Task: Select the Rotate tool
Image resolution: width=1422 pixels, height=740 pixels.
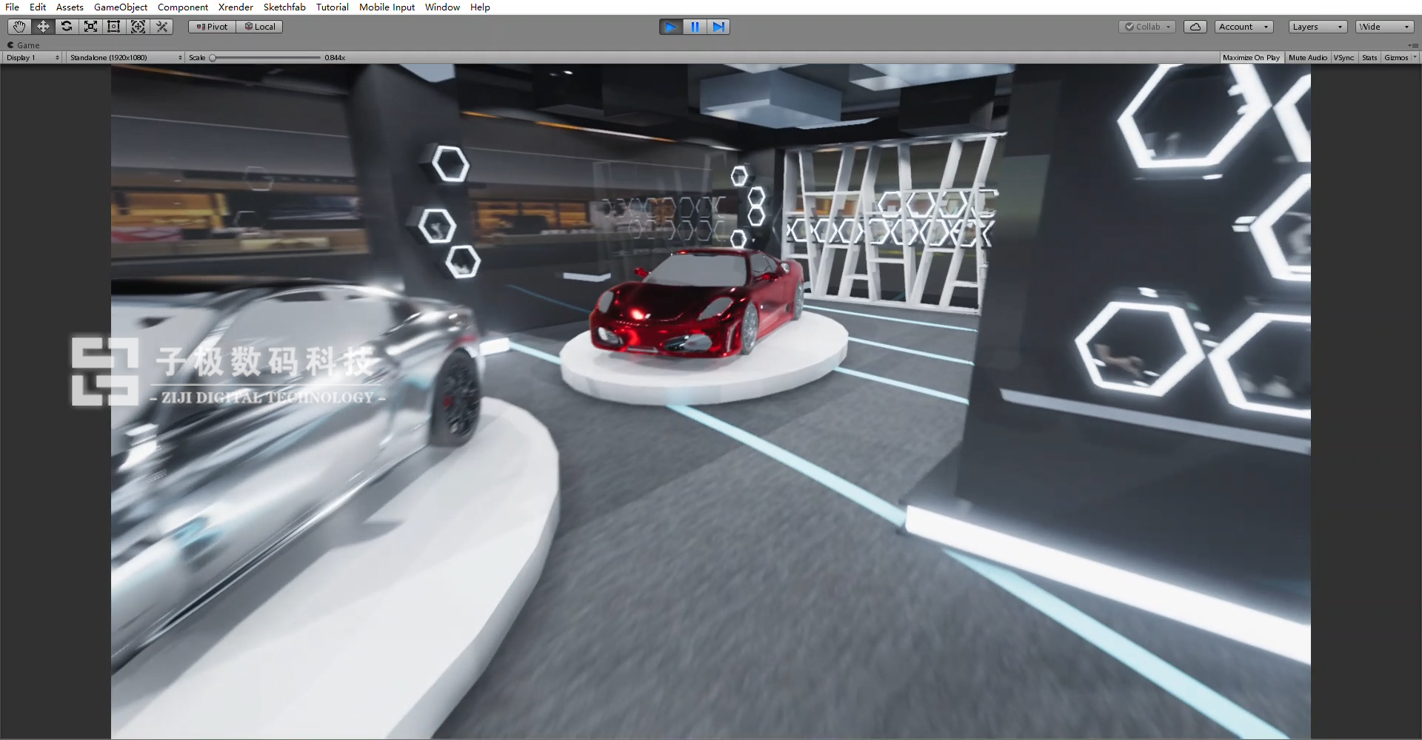Action: [67, 26]
